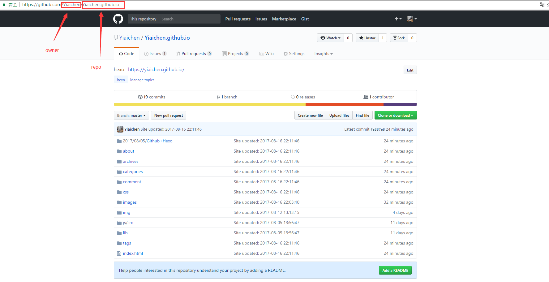The image size is (549, 282).
Task: Focus the repository search field
Action: pos(190,19)
